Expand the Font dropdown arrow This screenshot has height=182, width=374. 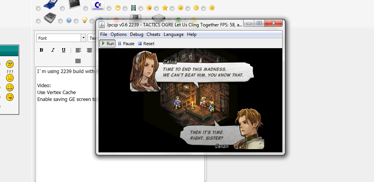(83, 38)
